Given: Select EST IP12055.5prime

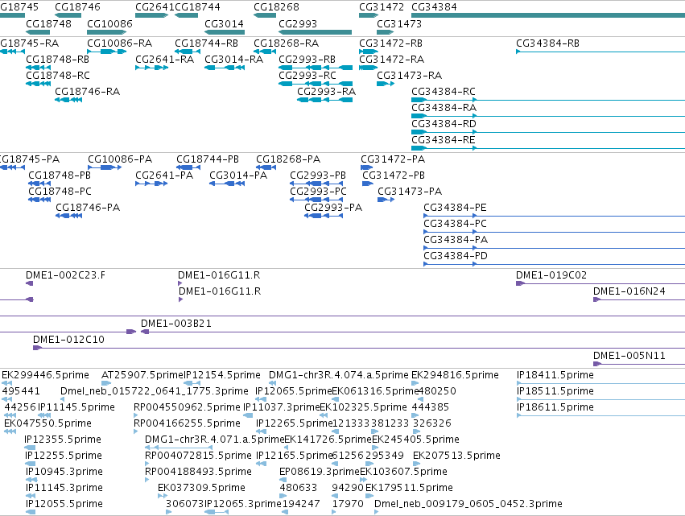Looking at the screenshot, I should tap(31, 512).
